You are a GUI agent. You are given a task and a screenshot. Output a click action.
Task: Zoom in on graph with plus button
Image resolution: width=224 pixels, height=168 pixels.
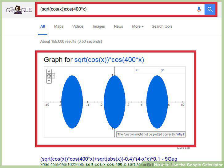[49, 71]
